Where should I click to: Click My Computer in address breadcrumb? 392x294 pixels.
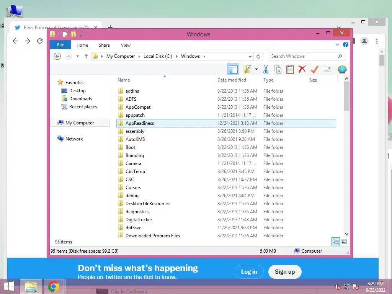coord(121,56)
